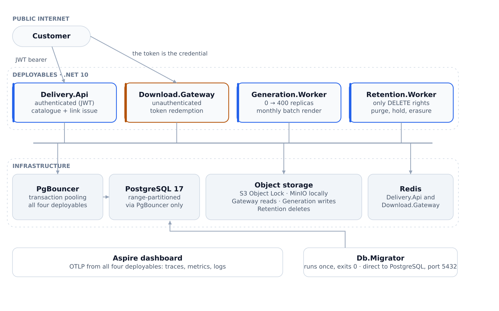Click the Aspire dashboard box
This screenshot has height=311, width=499.
[x=148, y=262]
